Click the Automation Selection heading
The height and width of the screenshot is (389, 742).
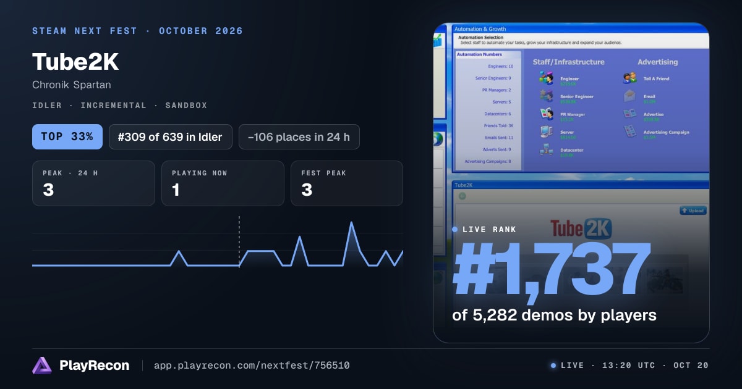click(x=480, y=37)
